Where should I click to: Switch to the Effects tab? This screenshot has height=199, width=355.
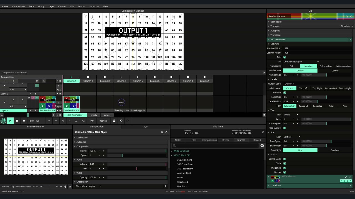[x=225, y=140]
